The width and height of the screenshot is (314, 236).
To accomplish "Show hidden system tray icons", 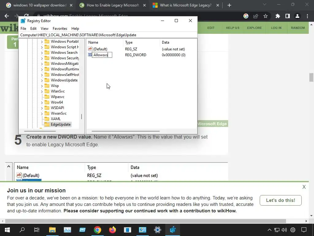I will pos(270,230).
